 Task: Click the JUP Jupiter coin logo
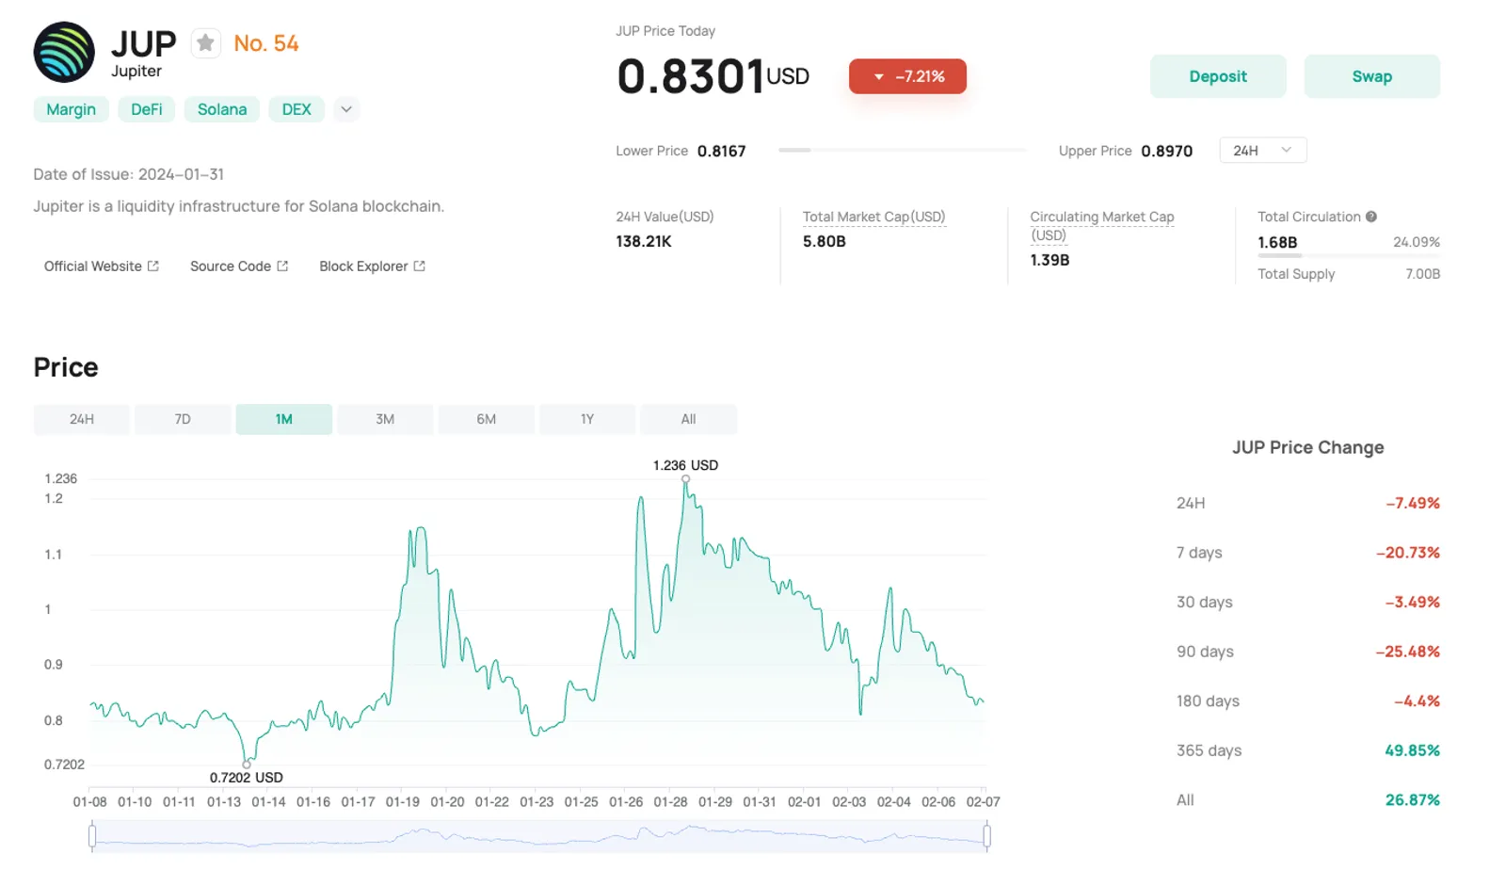pos(64,53)
